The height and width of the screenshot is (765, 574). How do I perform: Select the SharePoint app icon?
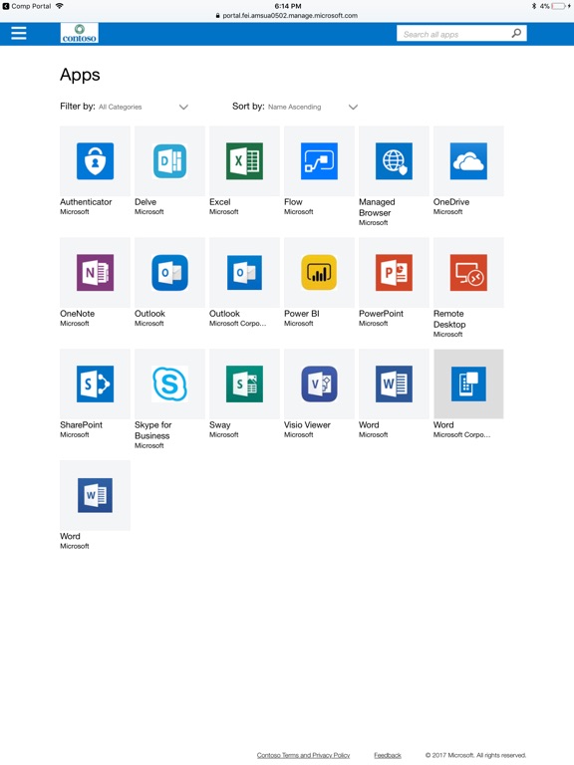(x=96, y=383)
